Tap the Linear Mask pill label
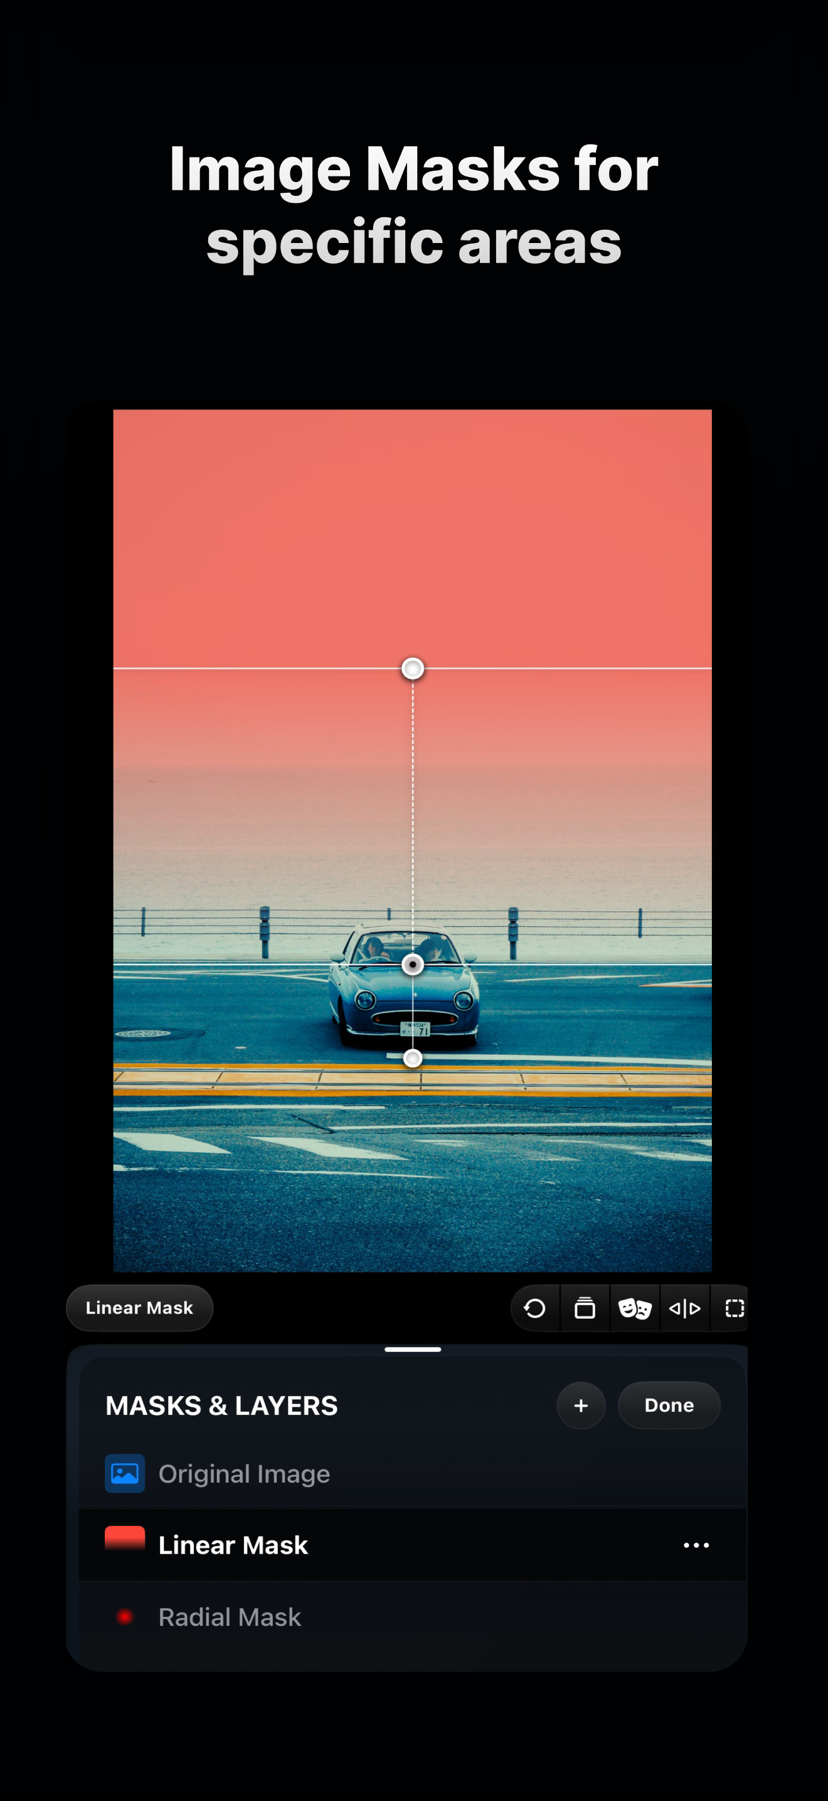The height and width of the screenshot is (1801, 828). (x=139, y=1307)
